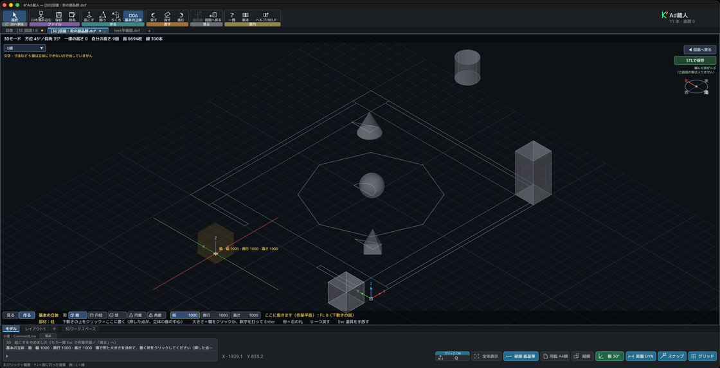Screen dimensions: 720x368
Task: Click the 全体表示 fit-all button
Action: point(486,356)
